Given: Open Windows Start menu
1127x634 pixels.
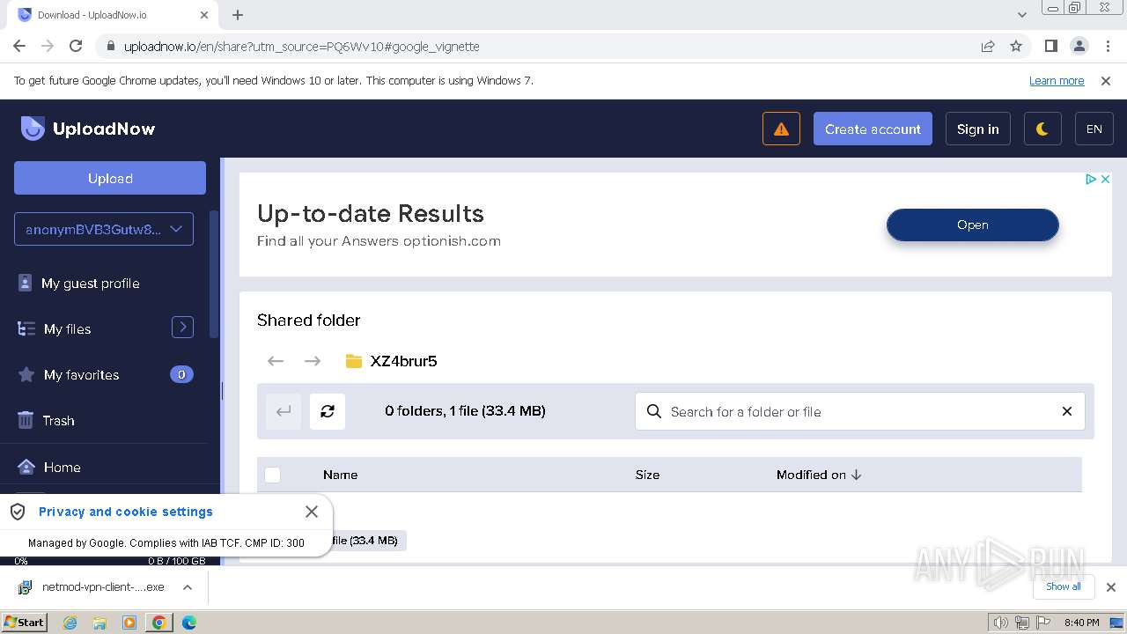Looking at the screenshot, I should [24, 622].
